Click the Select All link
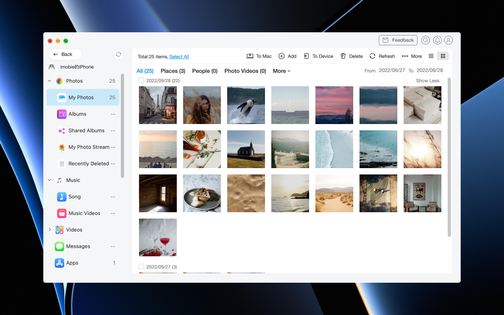The height and width of the screenshot is (315, 504). point(179,56)
